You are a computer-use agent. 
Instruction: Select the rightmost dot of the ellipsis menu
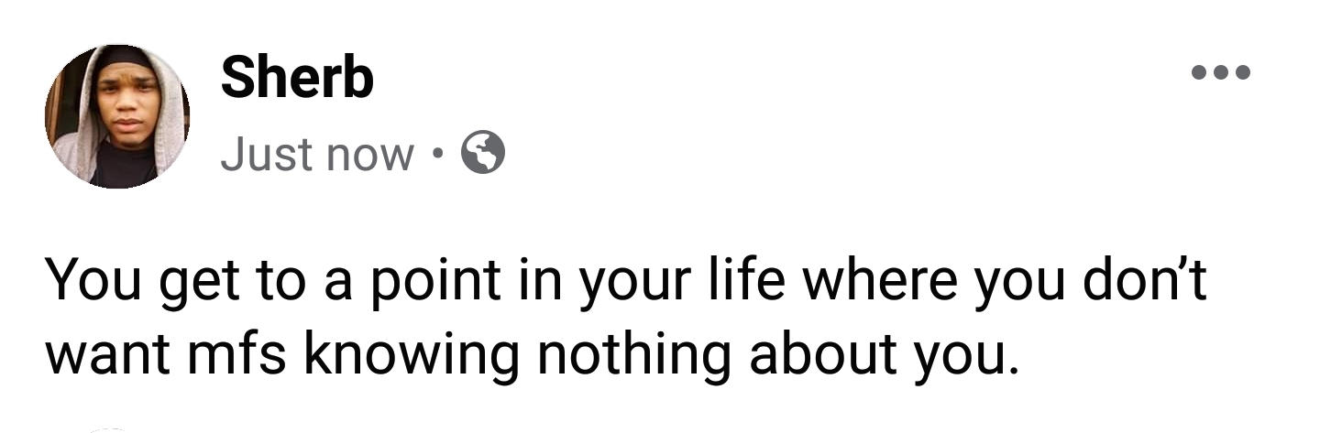1242,73
